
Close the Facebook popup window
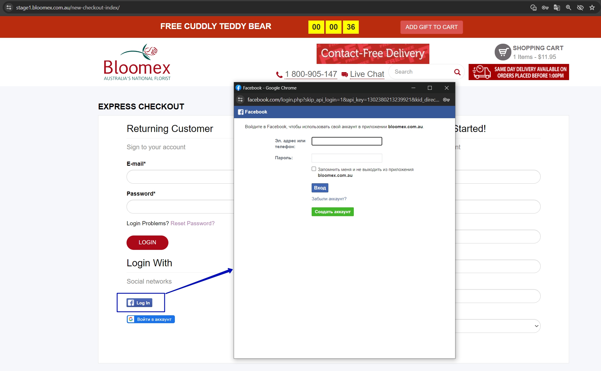(447, 88)
